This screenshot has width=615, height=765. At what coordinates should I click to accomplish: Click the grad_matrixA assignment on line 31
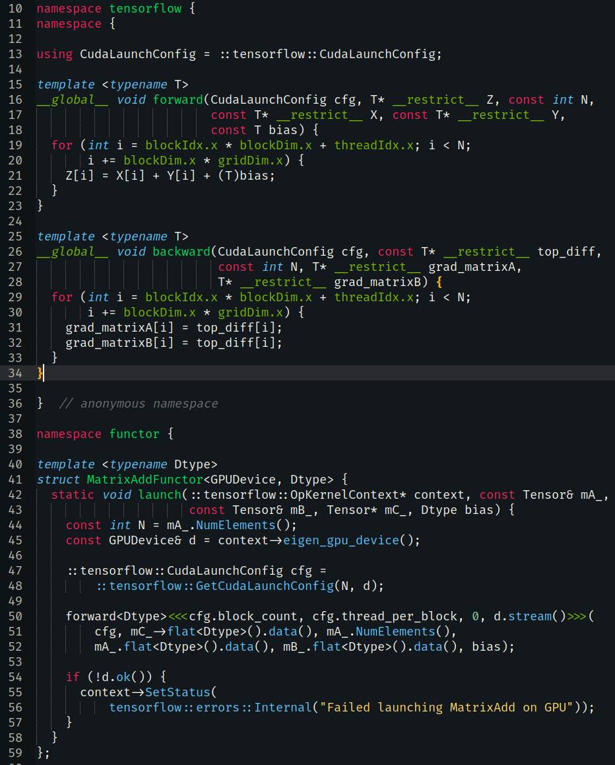coord(106,327)
